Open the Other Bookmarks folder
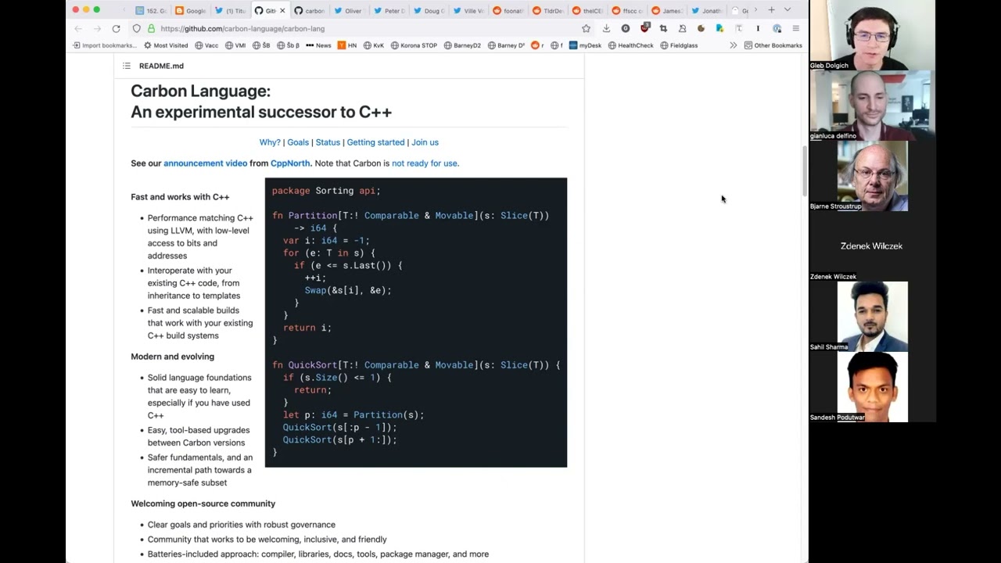1001x563 pixels. (x=773, y=45)
